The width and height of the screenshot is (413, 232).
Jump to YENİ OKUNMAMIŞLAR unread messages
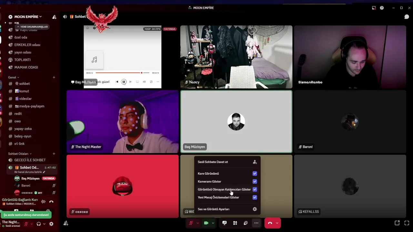[x=32, y=27]
